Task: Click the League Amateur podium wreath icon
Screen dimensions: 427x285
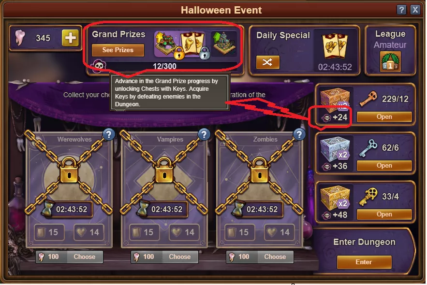Action: coord(390,62)
